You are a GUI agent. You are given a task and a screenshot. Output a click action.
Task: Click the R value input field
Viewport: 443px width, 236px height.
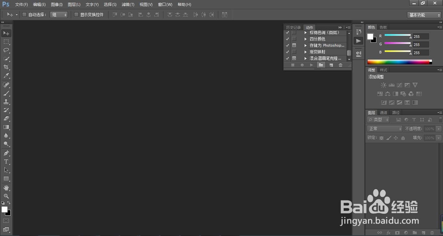421,37
